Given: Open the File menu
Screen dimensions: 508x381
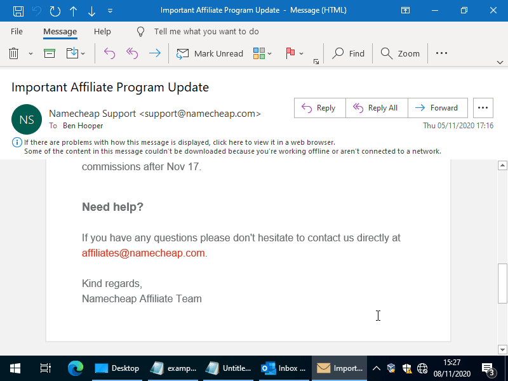Looking at the screenshot, I should 17,31.
